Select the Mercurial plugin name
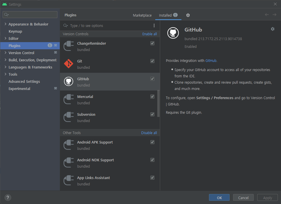Image resolution: width=281 pixels, height=204 pixels. coord(85,97)
